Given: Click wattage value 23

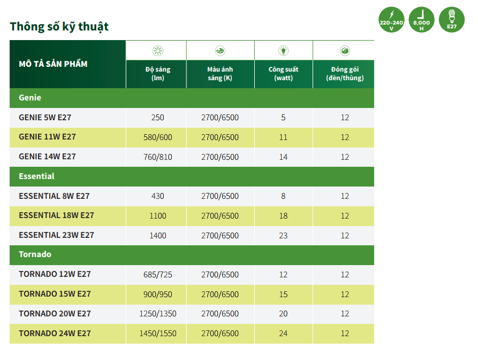Looking at the screenshot, I should (283, 236).
